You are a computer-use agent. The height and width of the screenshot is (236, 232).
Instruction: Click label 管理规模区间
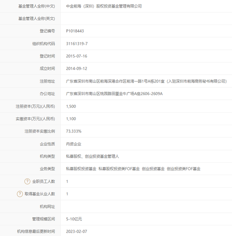(43, 219)
